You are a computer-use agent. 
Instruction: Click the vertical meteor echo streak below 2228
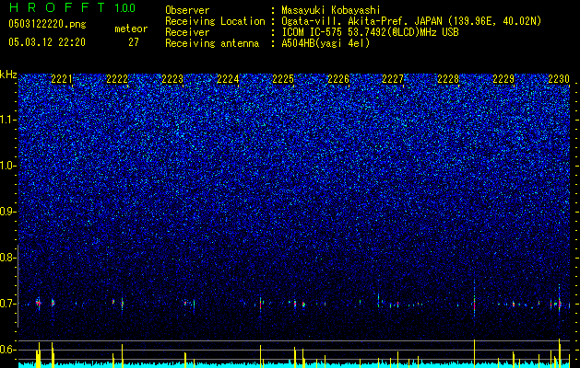click(x=474, y=299)
